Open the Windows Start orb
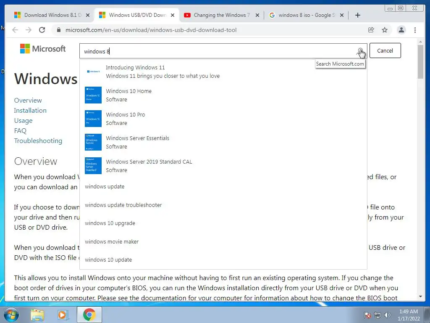430x323 pixels. click(11, 315)
